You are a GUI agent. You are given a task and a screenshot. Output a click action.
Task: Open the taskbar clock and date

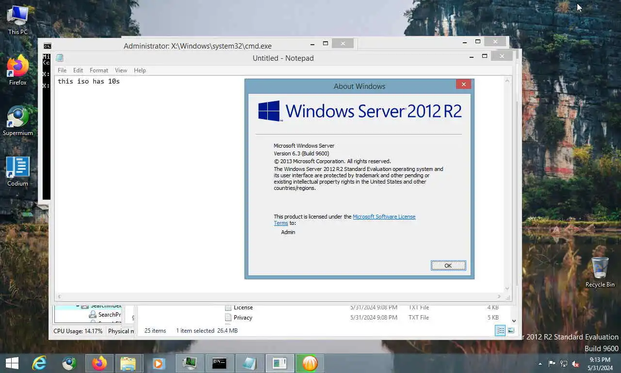pos(600,364)
